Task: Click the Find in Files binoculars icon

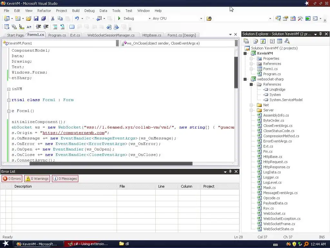Action: 209,18
